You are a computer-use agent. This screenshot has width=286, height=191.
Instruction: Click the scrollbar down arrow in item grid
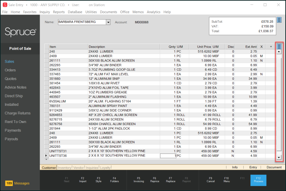(x=279, y=158)
